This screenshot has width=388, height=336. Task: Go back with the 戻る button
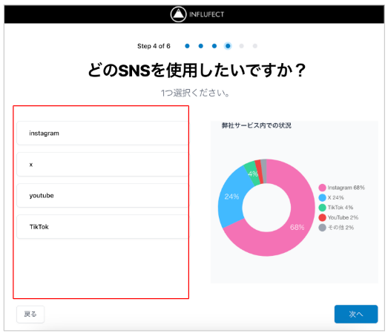point(30,314)
